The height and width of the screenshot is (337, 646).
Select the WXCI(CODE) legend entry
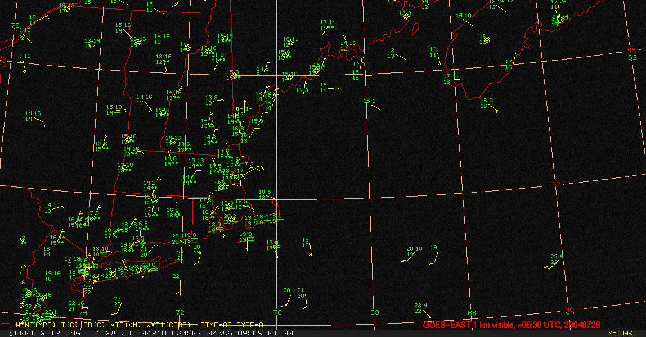point(168,325)
